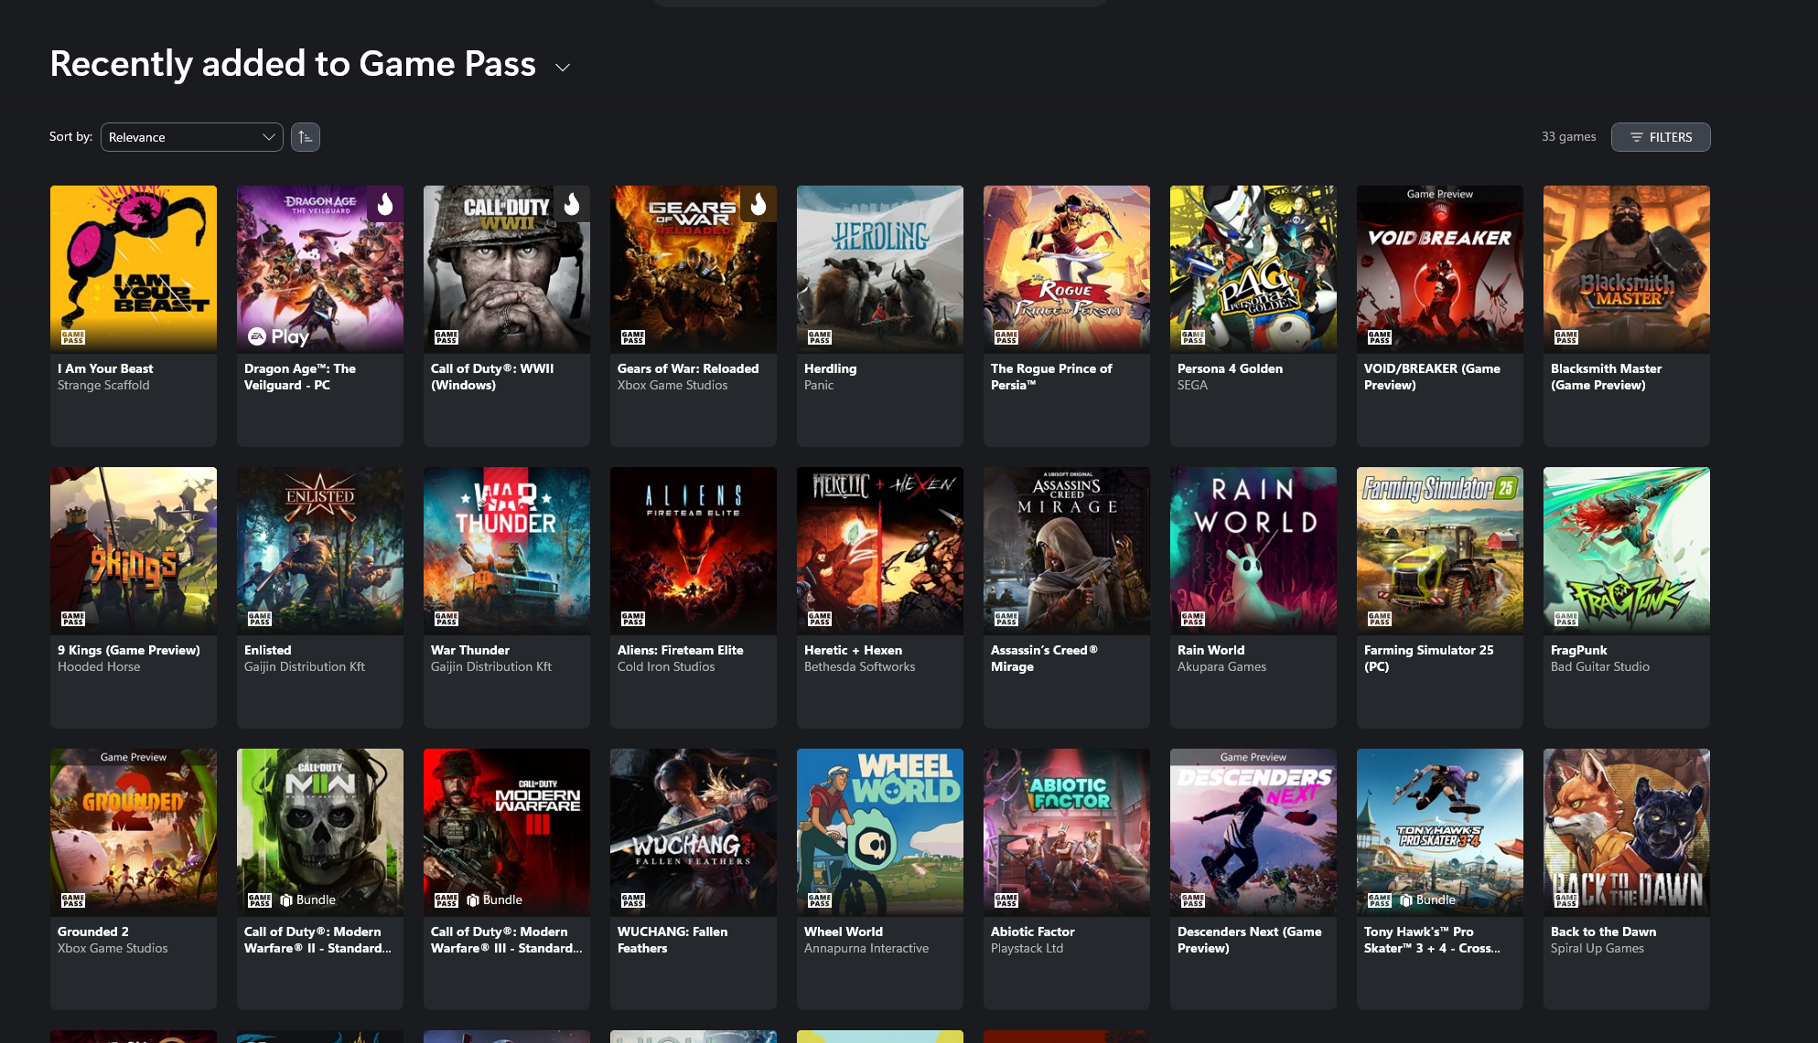The image size is (1818, 1043).
Task: Click Bundle icon on Tony Hawk's tile
Action: [x=1406, y=900]
